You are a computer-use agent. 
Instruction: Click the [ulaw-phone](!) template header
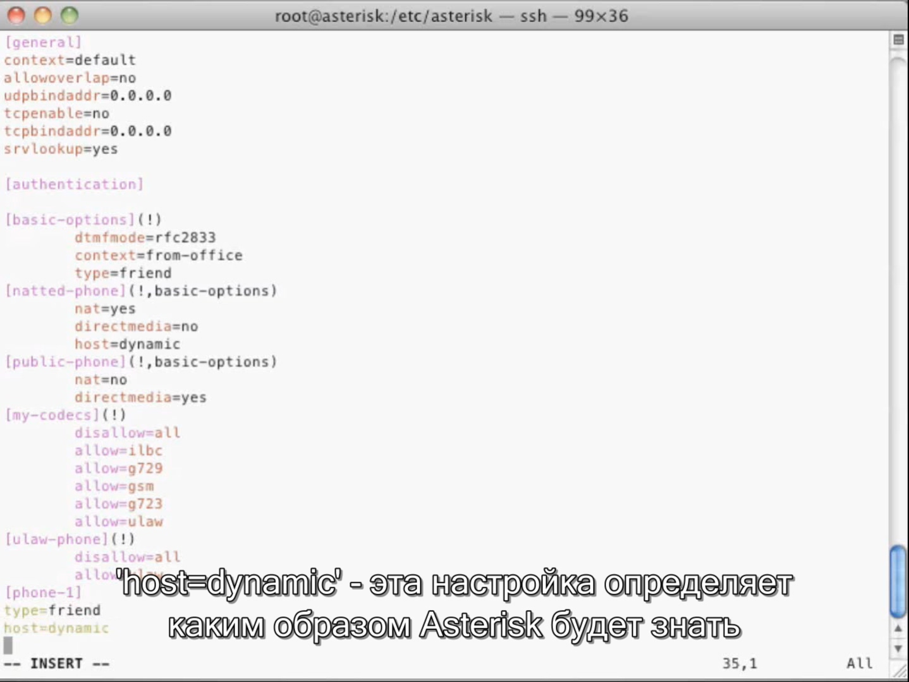tap(70, 539)
